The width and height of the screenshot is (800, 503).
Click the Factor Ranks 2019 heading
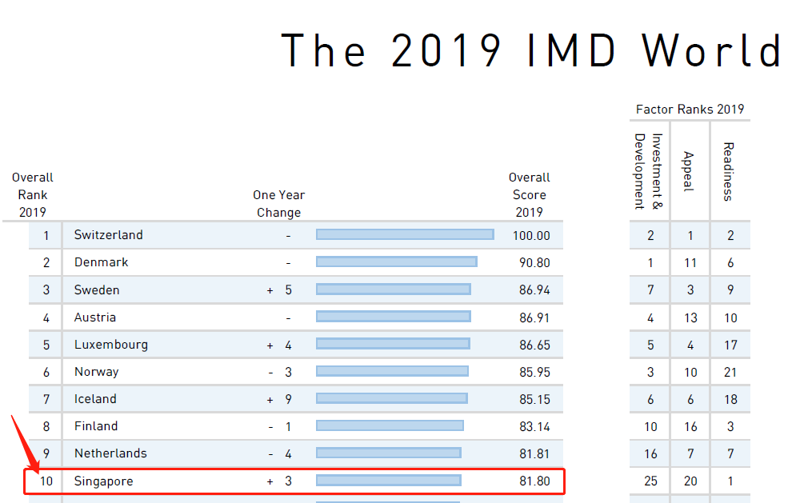tap(690, 110)
